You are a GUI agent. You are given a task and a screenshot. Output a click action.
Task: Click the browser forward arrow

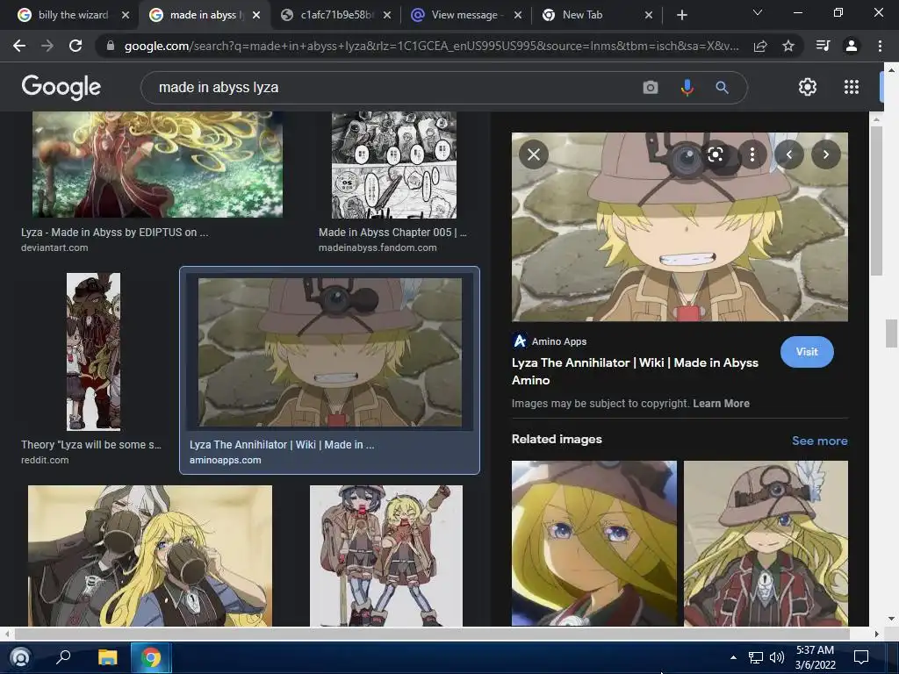[x=47, y=46]
